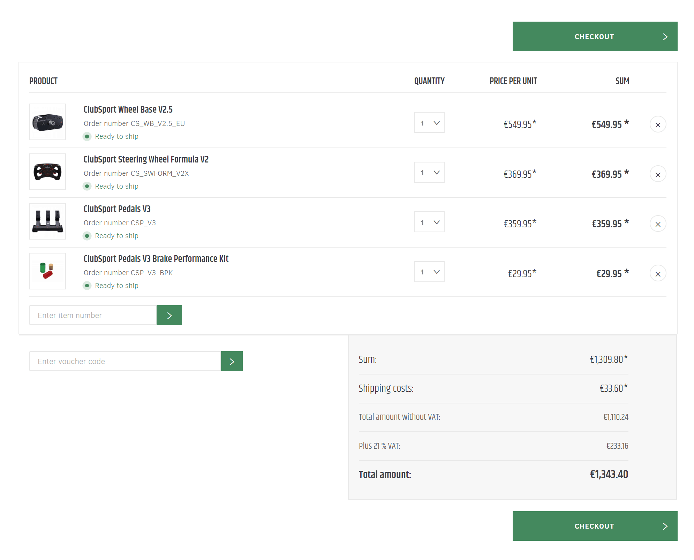Click the top Checkout button
This screenshot has width=694, height=560.
point(595,37)
